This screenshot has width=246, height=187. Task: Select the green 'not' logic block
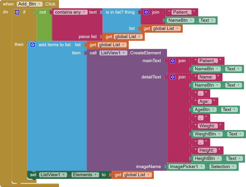click(43, 12)
